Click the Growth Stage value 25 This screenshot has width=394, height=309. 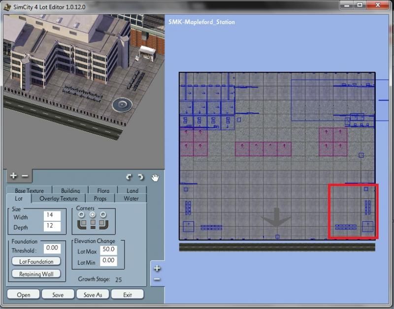coord(118,279)
